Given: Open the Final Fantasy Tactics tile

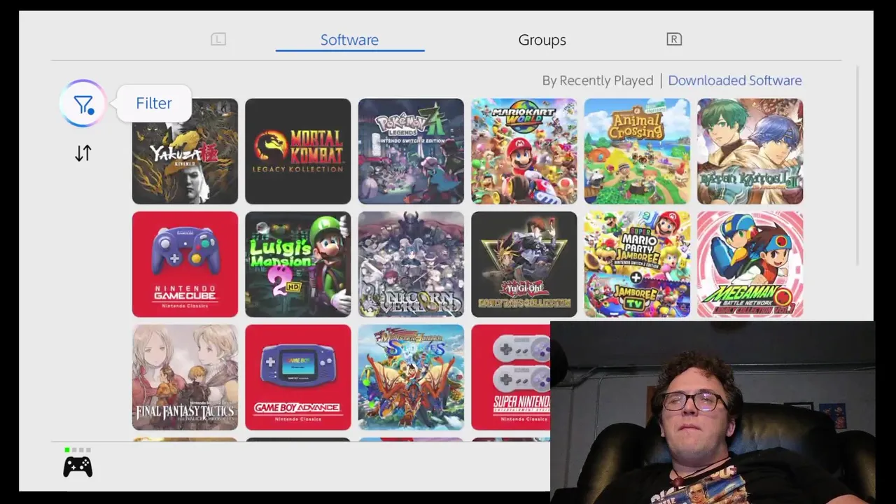Looking at the screenshot, I should (x=185, y=377).
